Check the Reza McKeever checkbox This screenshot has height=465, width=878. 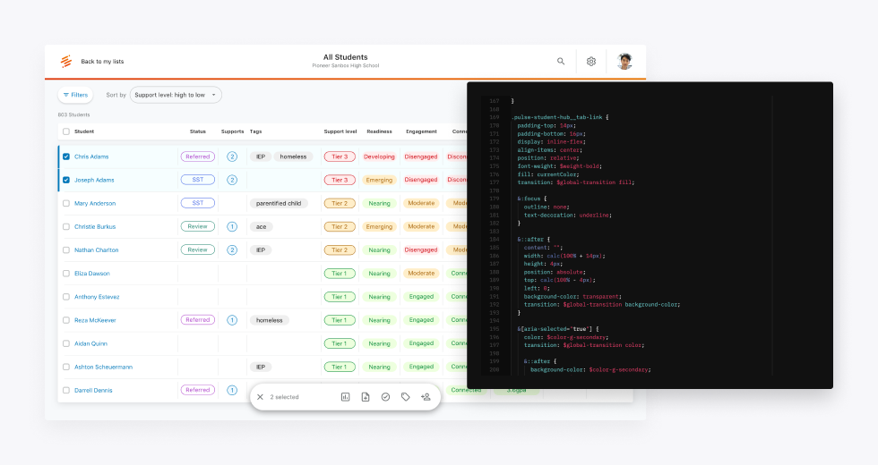pyautogui.click(x=66, y=320)
